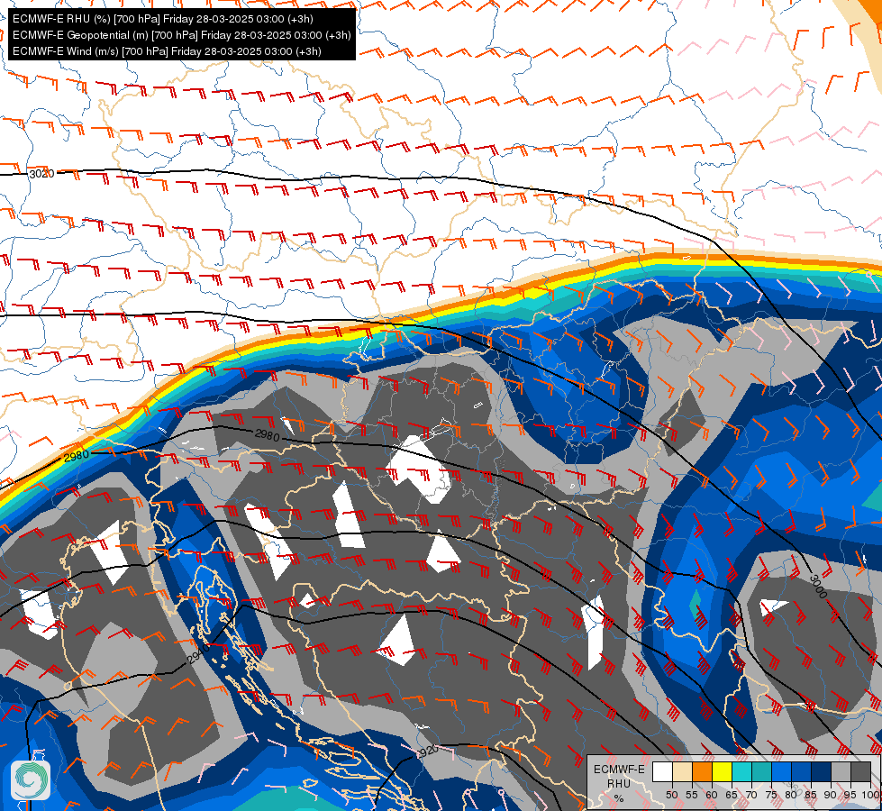Click the 920 contour label
The image size is (882, 811).
[429, 751]
